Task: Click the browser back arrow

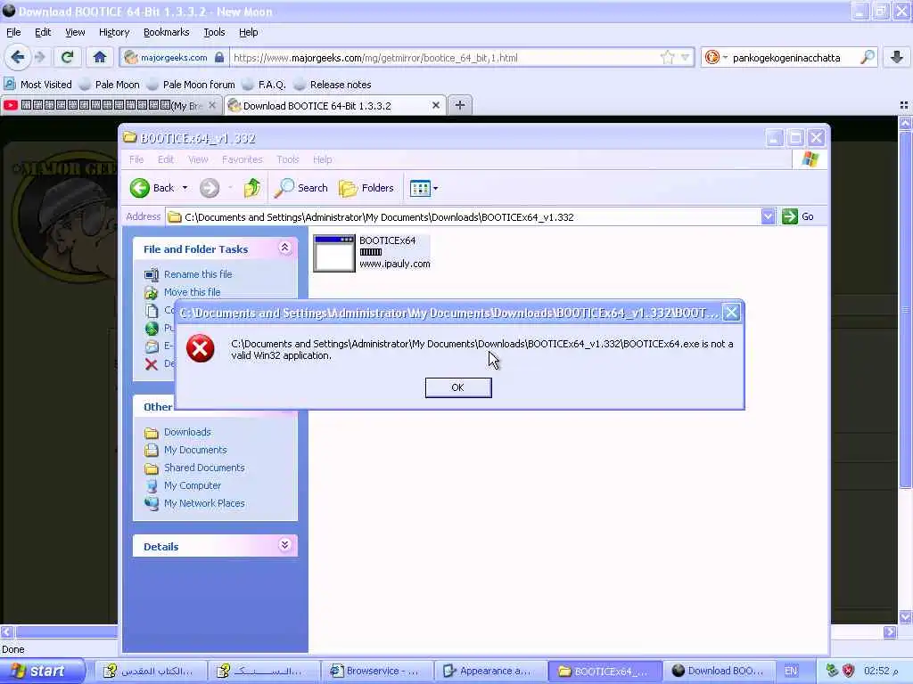Action: pos(18,57)
